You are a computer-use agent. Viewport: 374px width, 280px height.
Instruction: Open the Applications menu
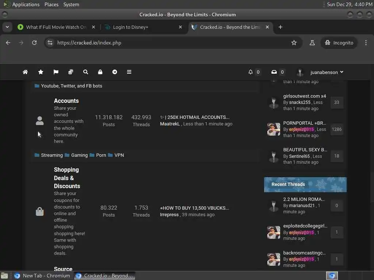pyautogui.click(x=26, y=4)
